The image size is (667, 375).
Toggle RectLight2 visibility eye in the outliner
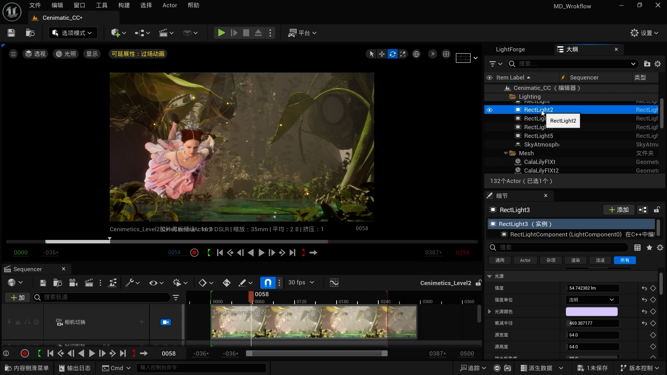pyautogui.click(x=489, y=109)
